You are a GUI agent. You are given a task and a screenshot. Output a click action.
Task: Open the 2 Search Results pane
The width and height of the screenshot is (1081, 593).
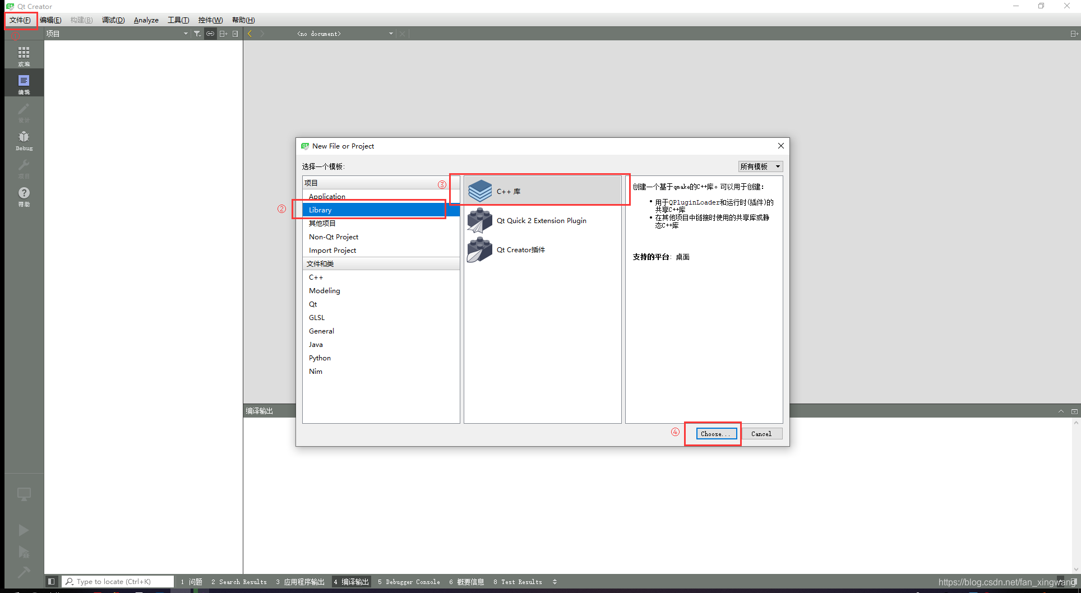(x=239, y=582)
